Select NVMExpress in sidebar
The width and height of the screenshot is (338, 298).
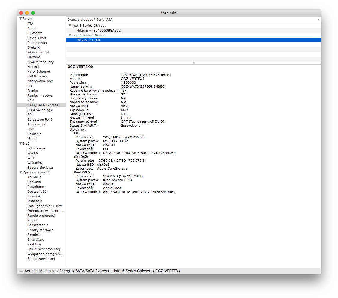coord(37,76)
